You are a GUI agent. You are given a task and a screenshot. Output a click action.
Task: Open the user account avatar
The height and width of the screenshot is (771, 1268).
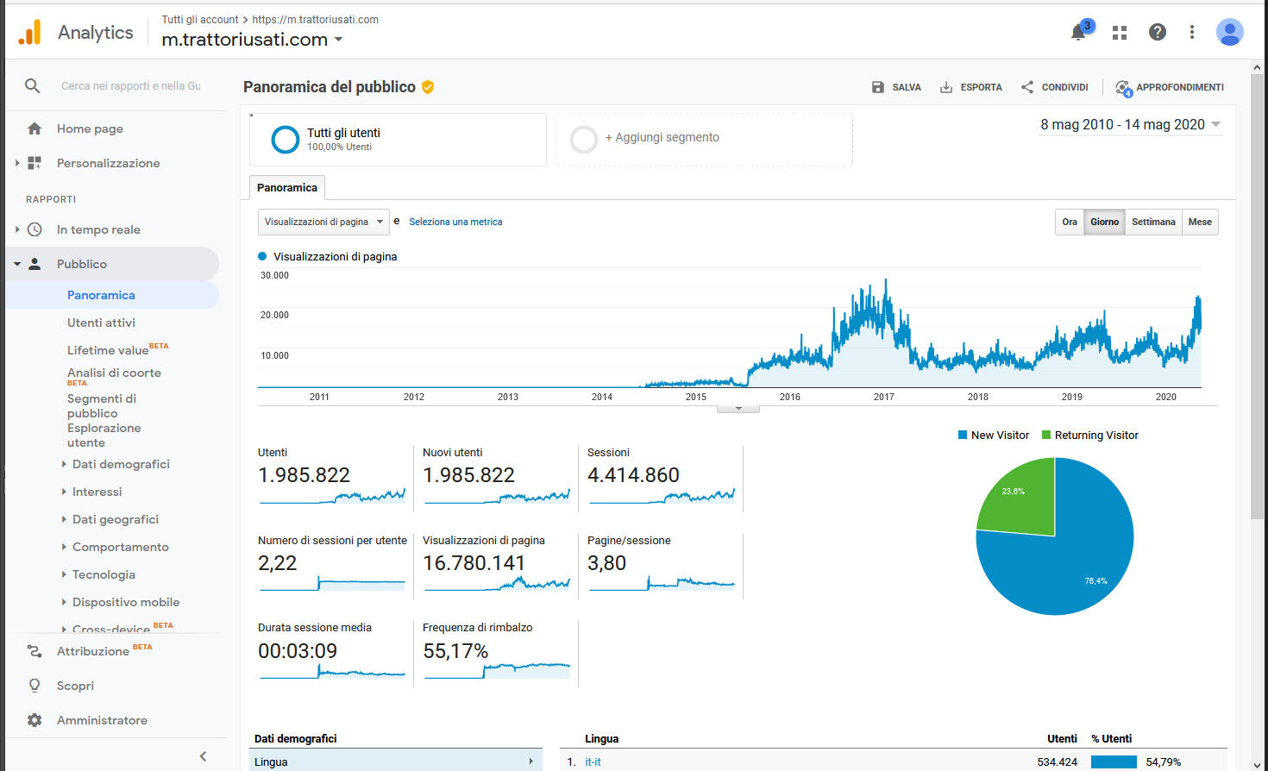(1229, 32)
